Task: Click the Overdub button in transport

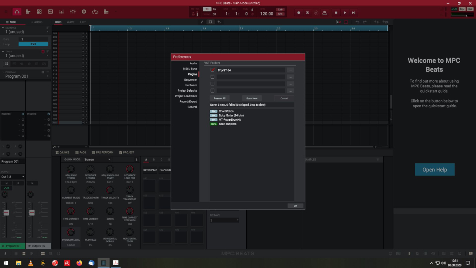Action: pyautogui.click(x=307, y=13)
